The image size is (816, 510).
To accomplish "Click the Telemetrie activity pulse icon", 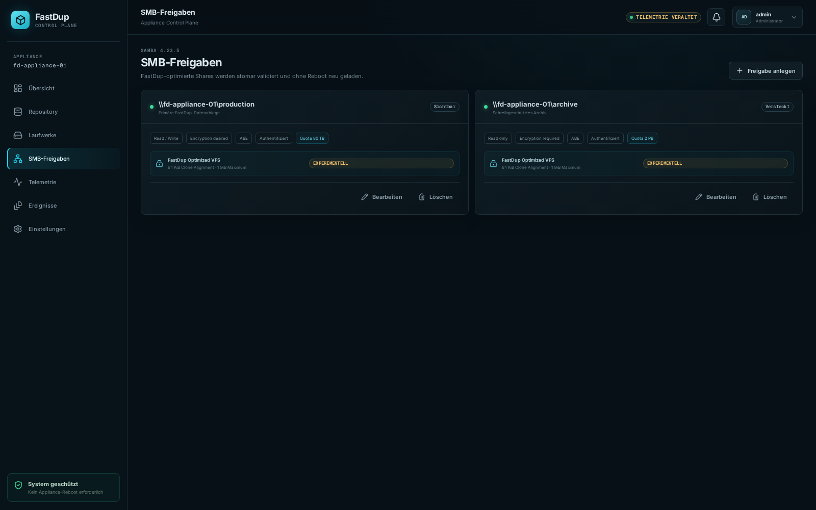I will click(x=18, y=182).
